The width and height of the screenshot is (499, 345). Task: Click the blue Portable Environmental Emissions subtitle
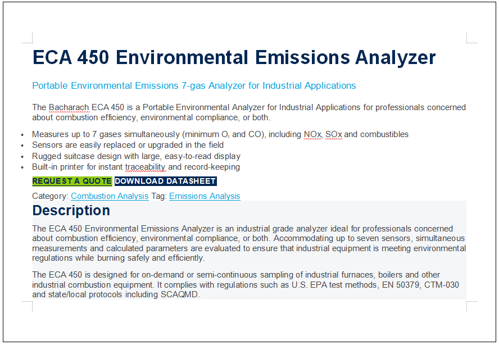pos(194,85)
